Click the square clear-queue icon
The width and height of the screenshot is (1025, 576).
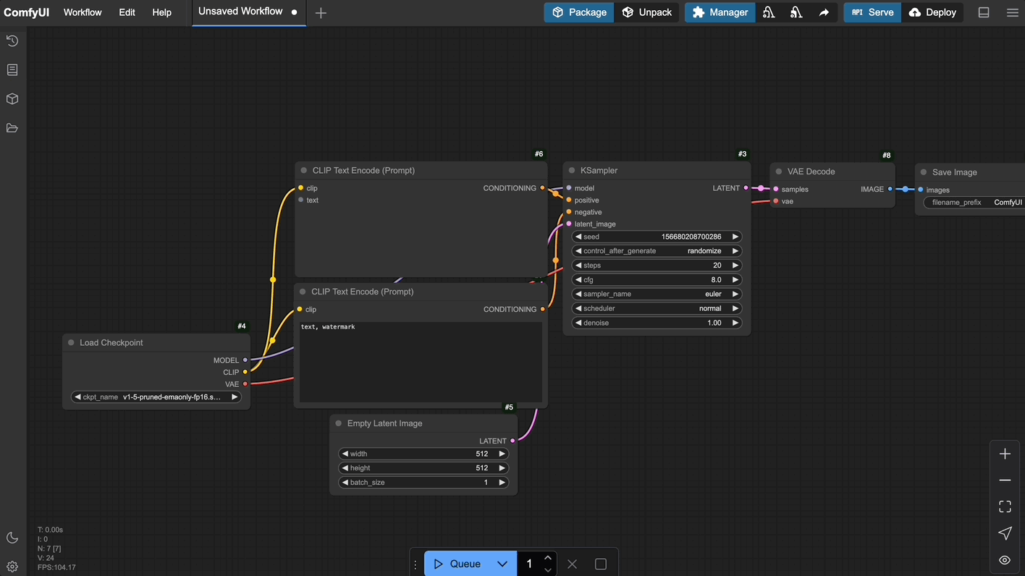600,564
